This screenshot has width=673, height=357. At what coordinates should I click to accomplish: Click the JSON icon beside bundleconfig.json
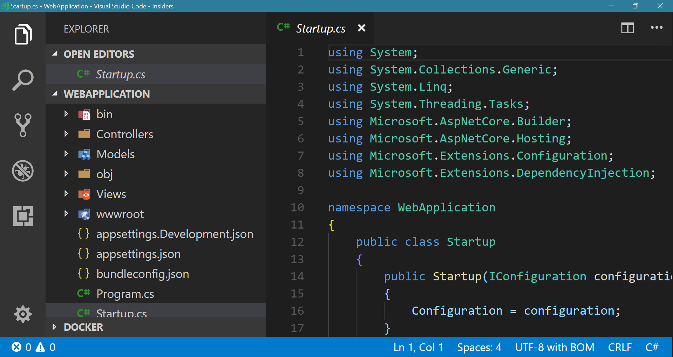point(83,273)
